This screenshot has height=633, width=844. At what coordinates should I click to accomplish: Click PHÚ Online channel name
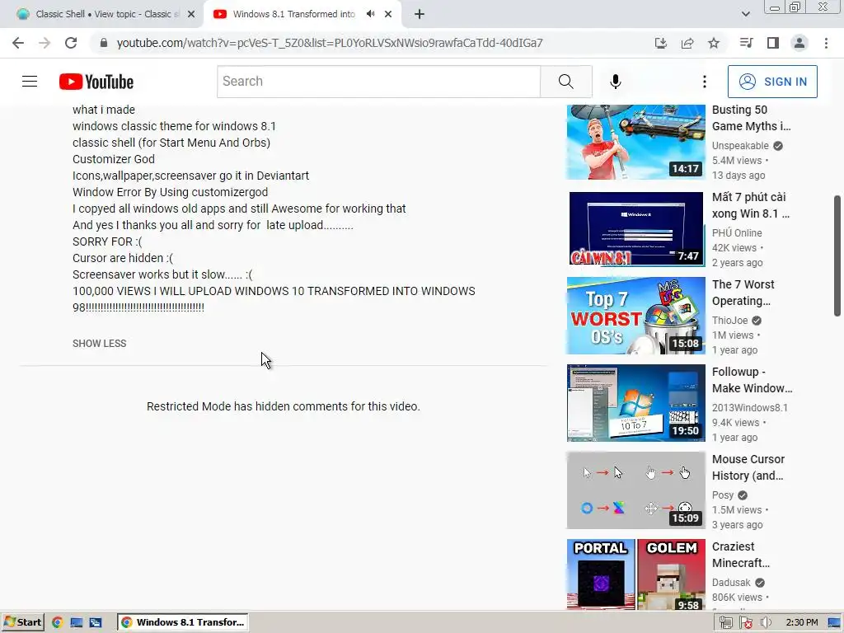coord(737,233)
